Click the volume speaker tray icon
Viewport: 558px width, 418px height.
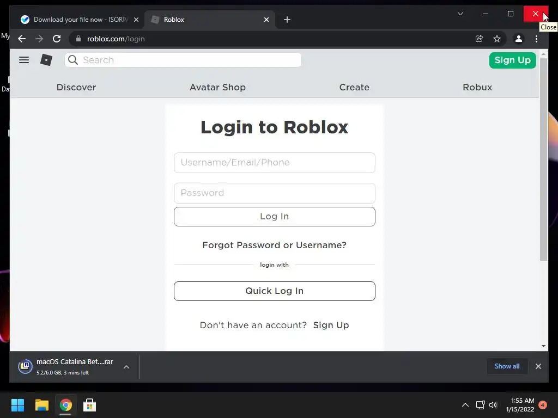coord(493,405)
